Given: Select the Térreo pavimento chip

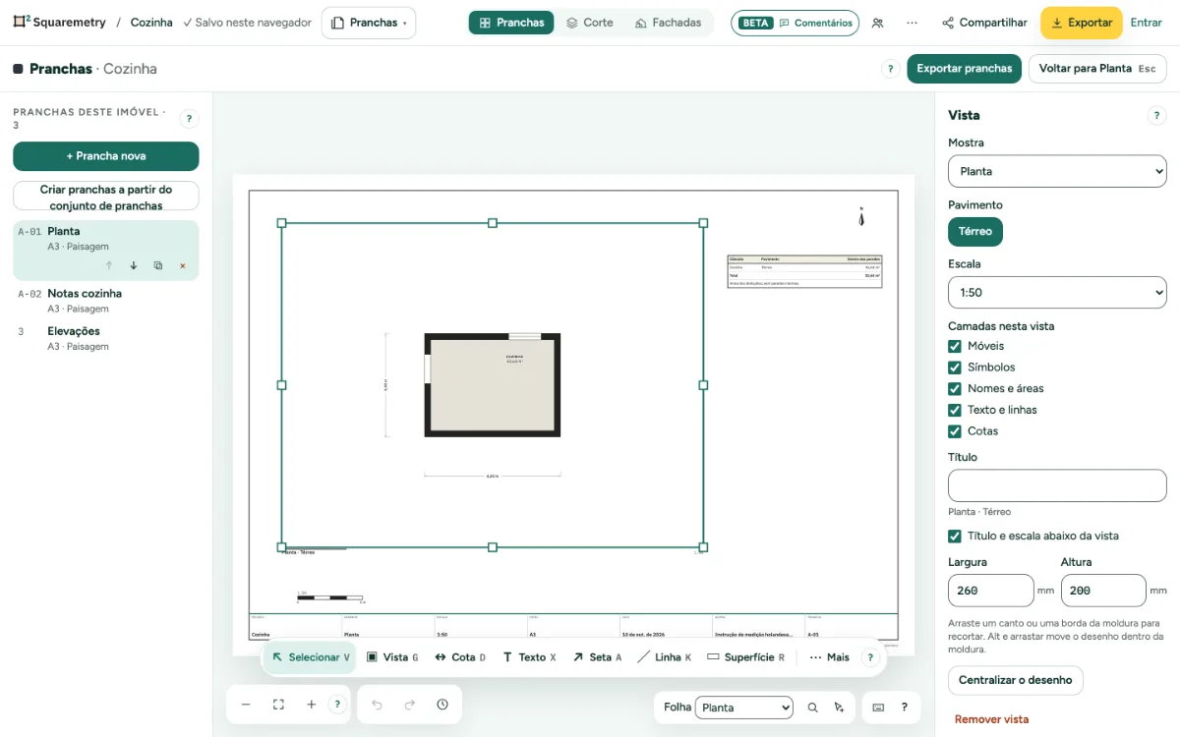Looking at the screenshot, I should click(x=975, y=232).
